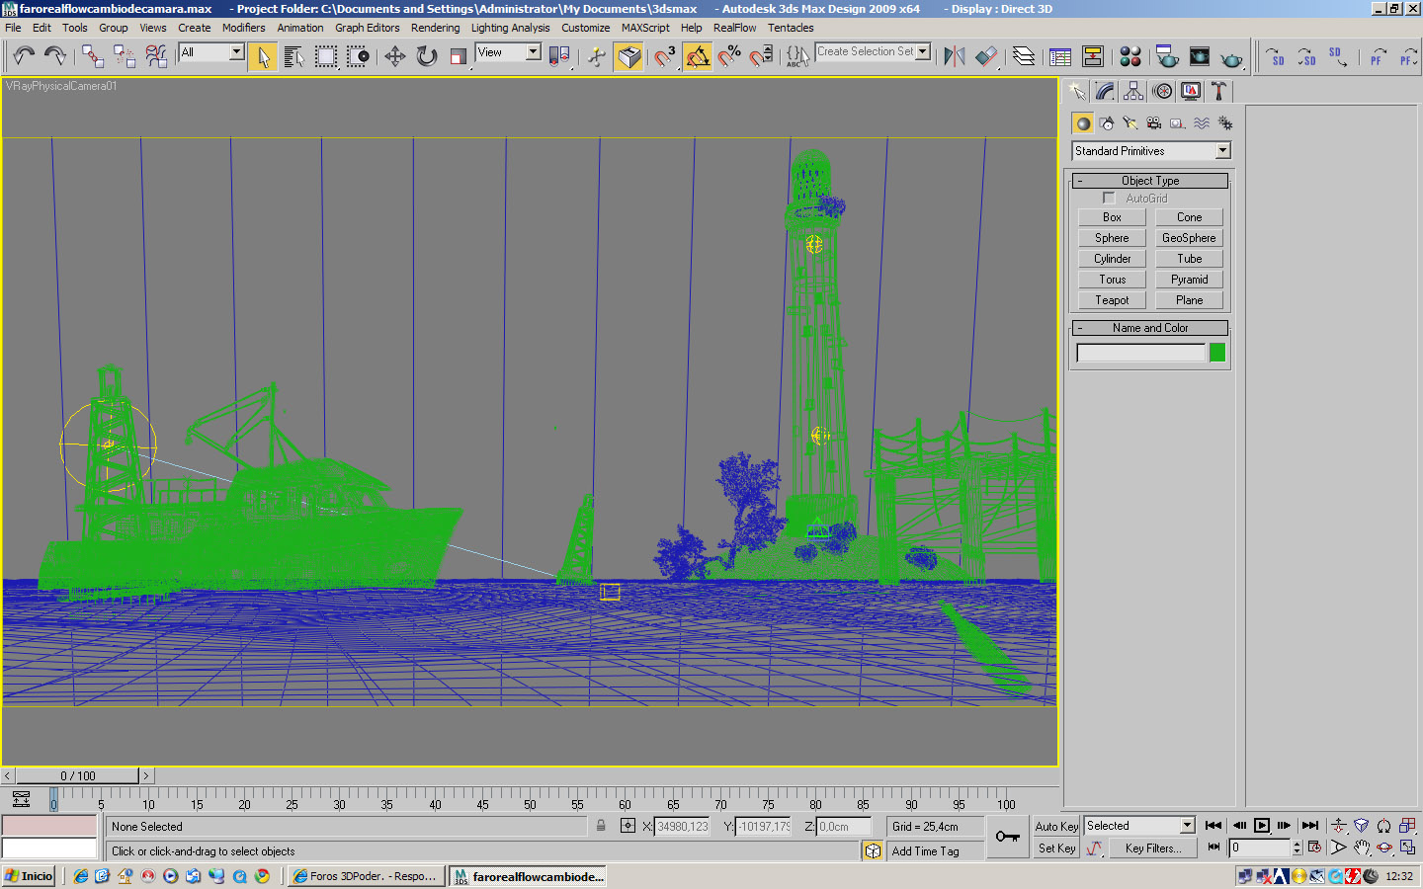Click the Teapot button
This screenshot has width=1423, height=889.
click(x=1112, y=300)
